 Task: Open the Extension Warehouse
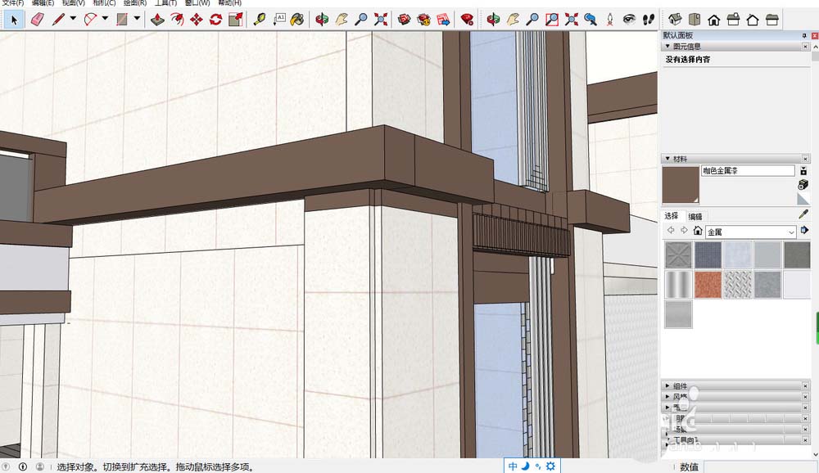pyautogui.click(x=423, y=20)
